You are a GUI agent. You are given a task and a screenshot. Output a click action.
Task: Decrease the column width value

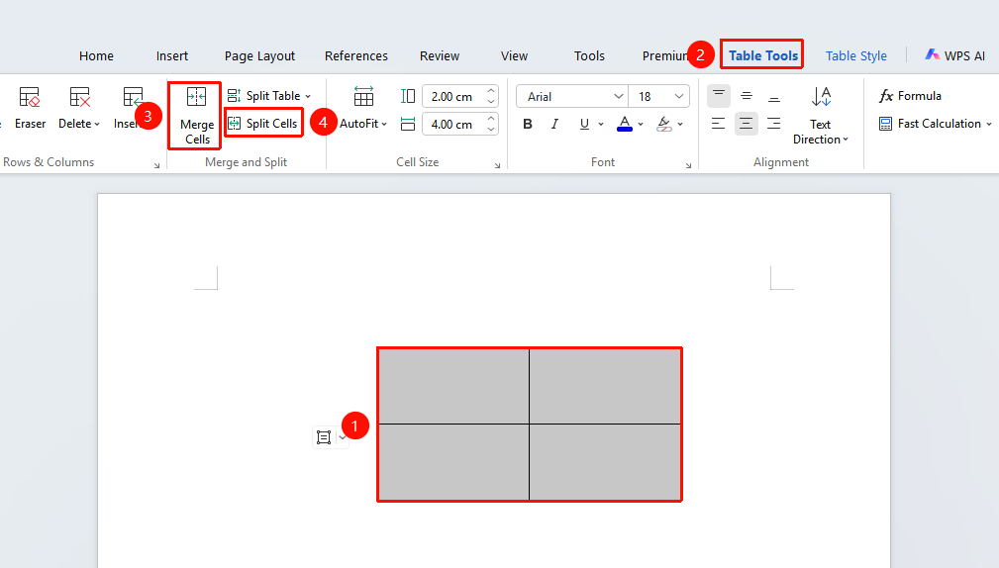[x=490, y=130]
